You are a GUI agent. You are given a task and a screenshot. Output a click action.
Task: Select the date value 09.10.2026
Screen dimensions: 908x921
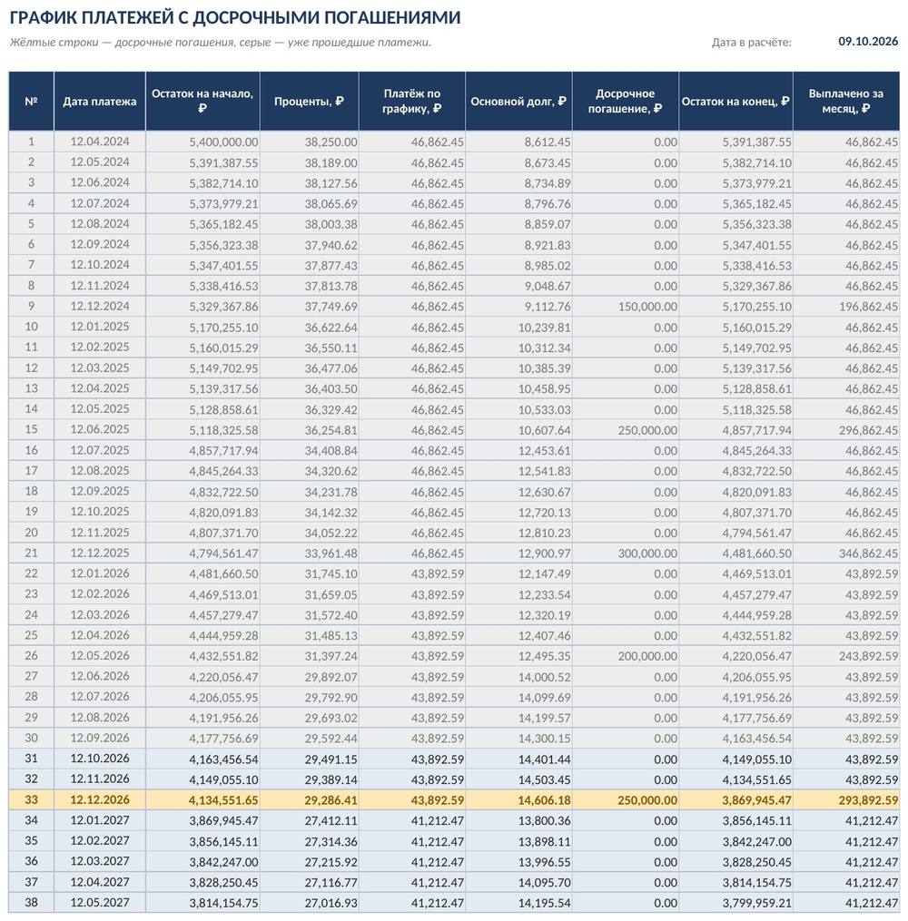point(867,41)
